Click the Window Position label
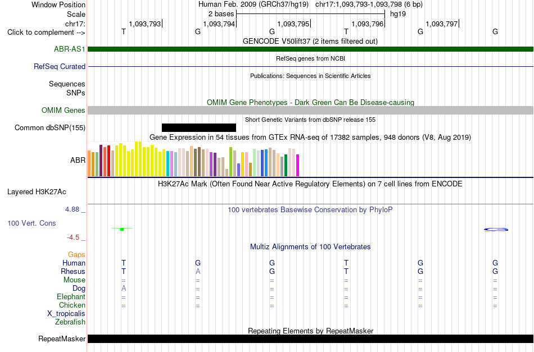 click(x=58, y=4)
